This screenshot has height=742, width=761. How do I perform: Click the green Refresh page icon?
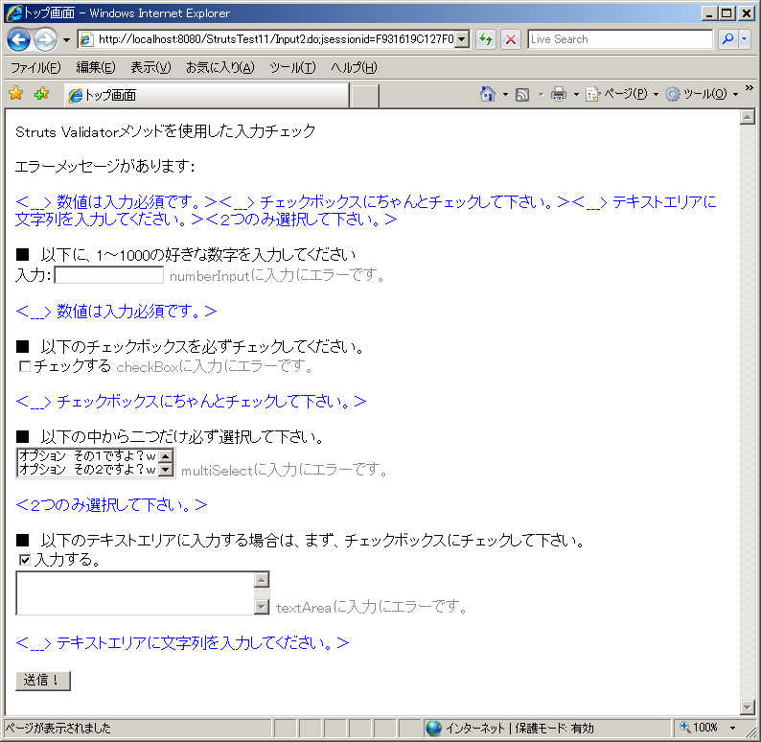click(486, 39)
